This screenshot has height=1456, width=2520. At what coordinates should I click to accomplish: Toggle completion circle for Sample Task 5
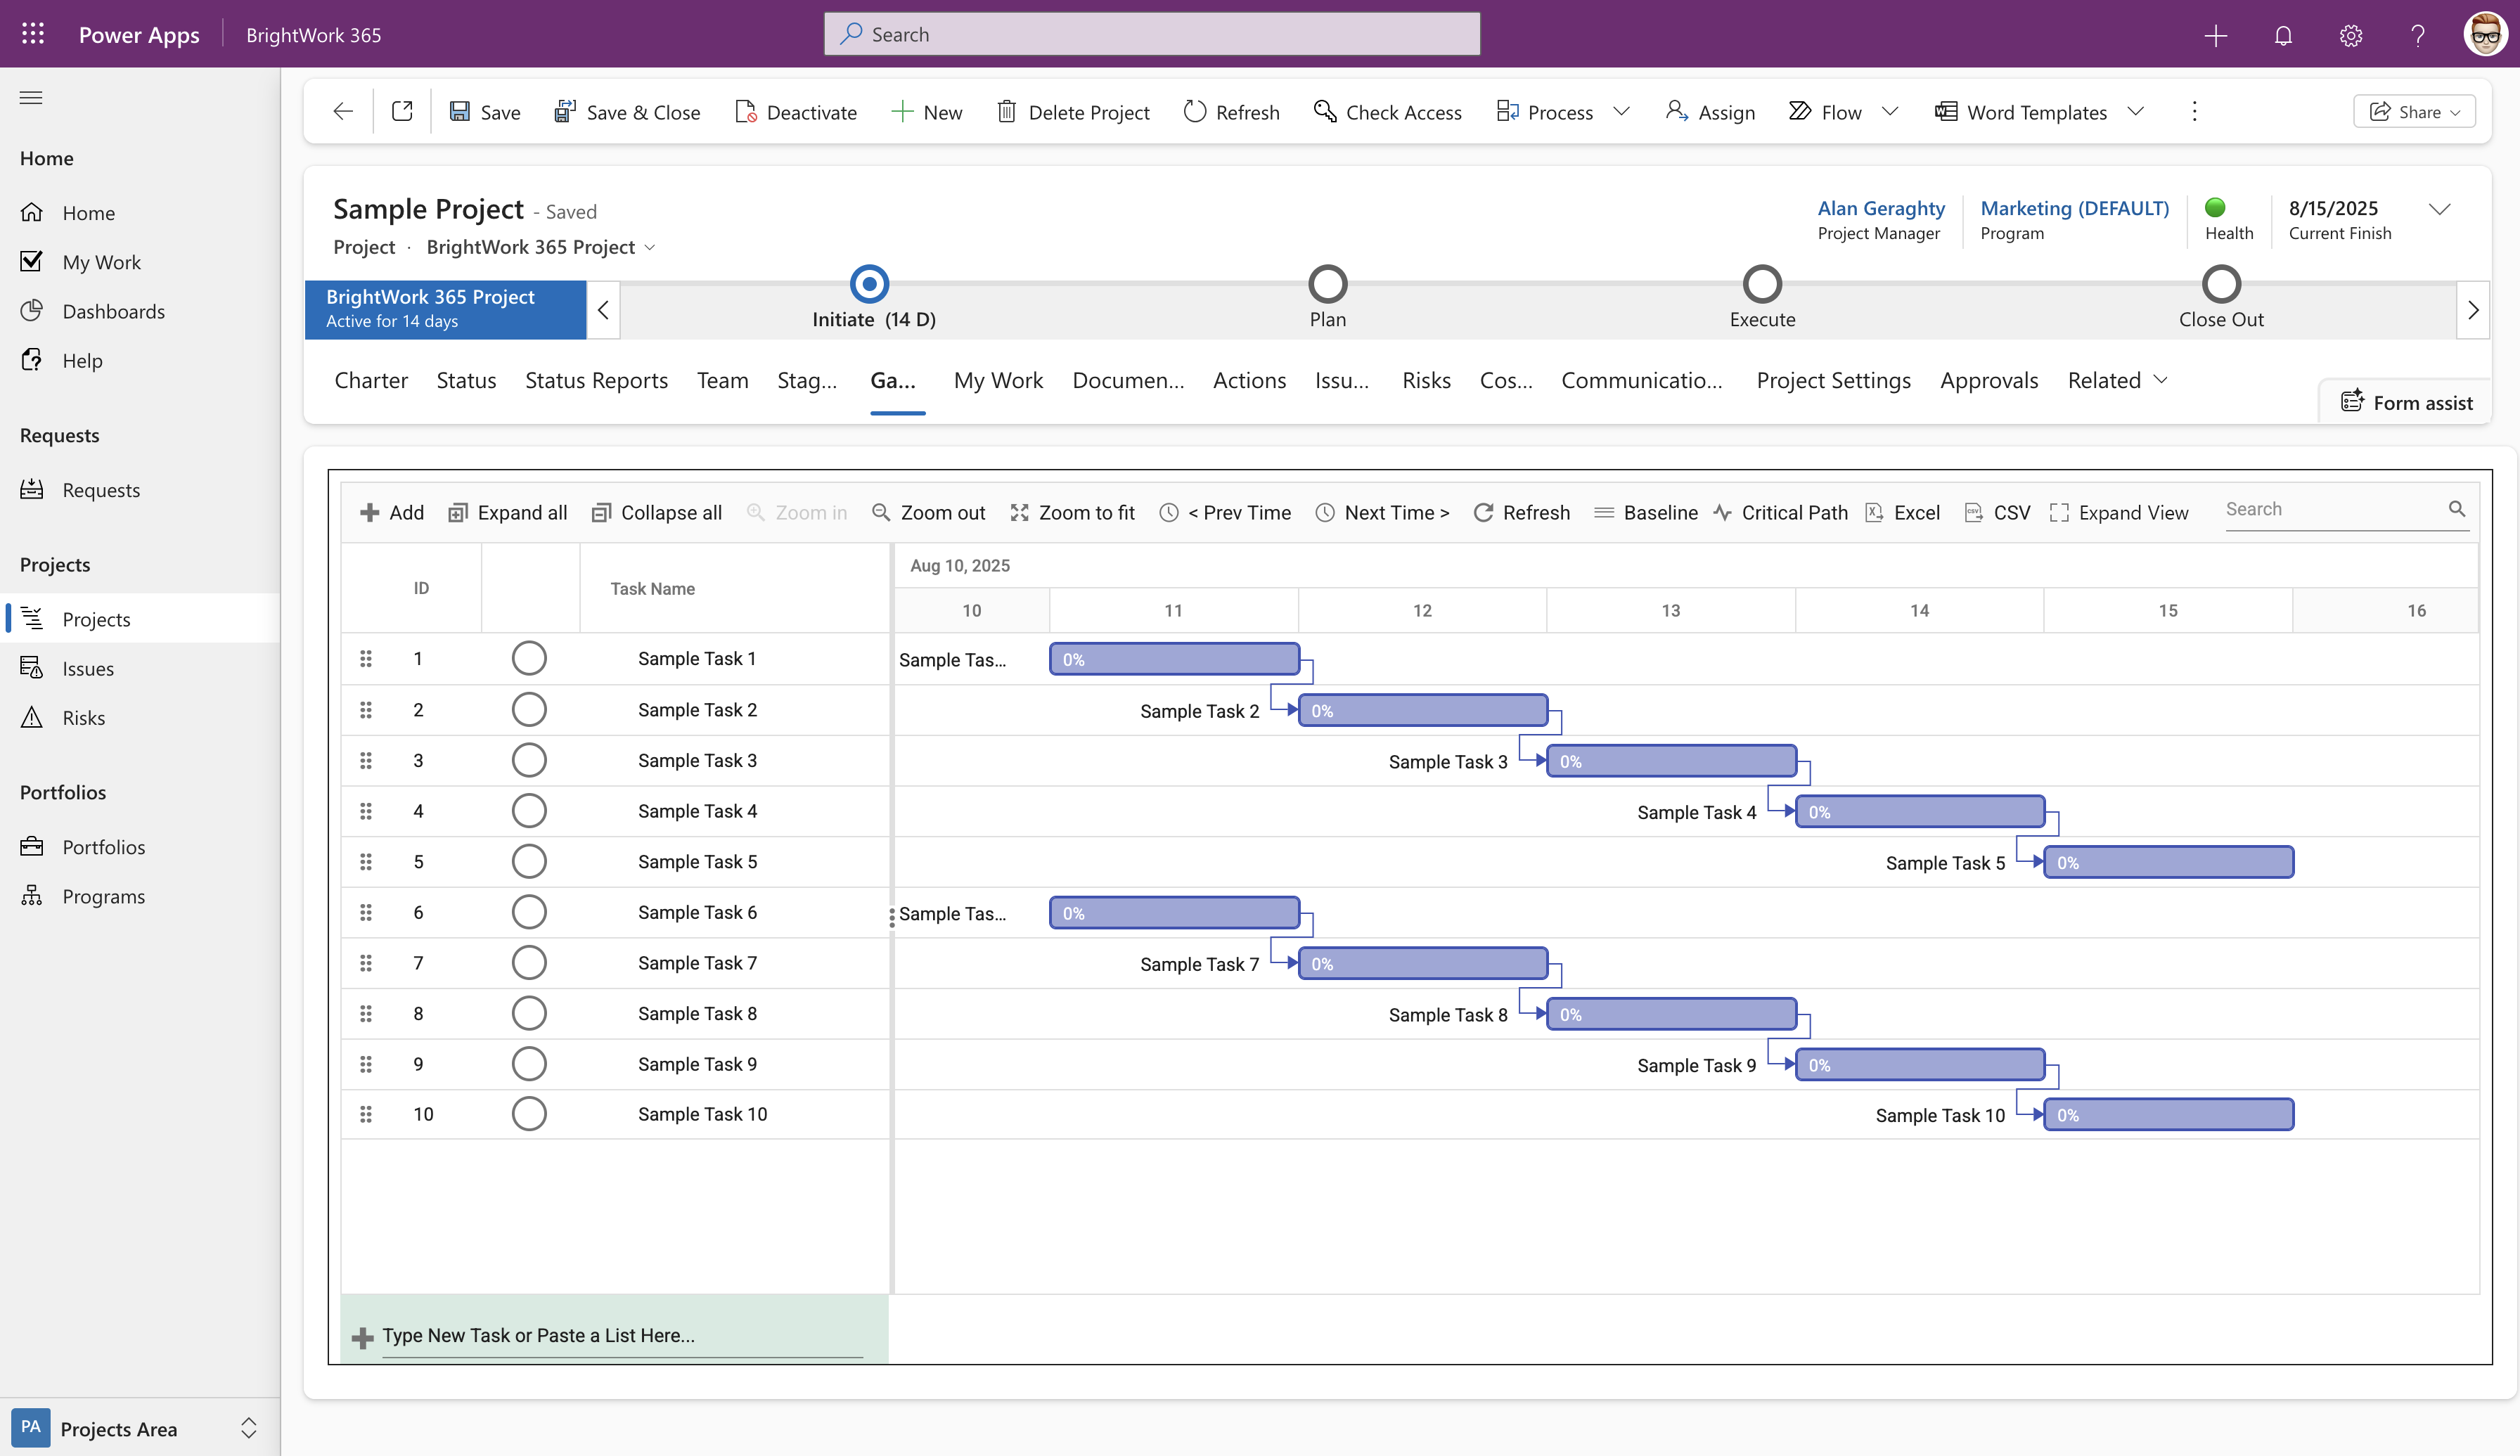[x=529, y=861]
